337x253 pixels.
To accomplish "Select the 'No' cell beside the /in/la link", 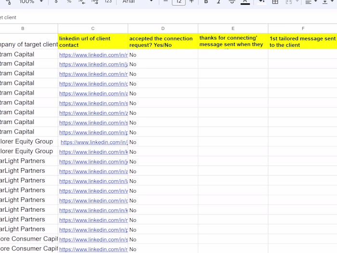I will click(163, 181).
